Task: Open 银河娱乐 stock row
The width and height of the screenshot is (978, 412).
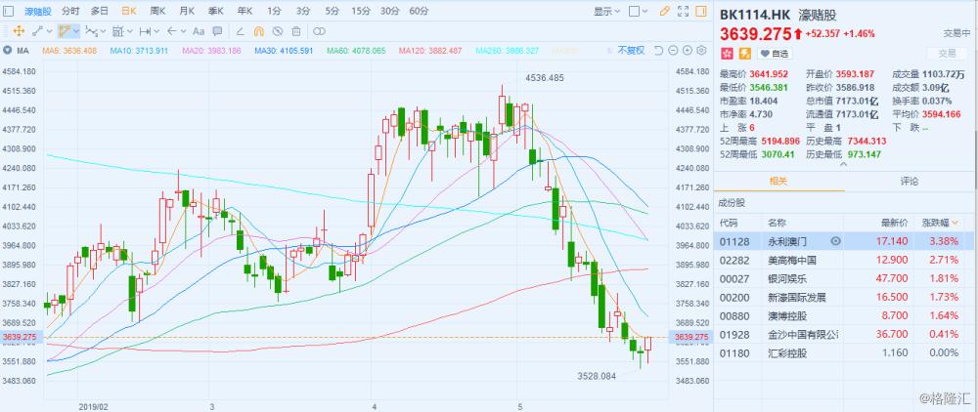Action: pyautogui.click(x=844, y=278)
